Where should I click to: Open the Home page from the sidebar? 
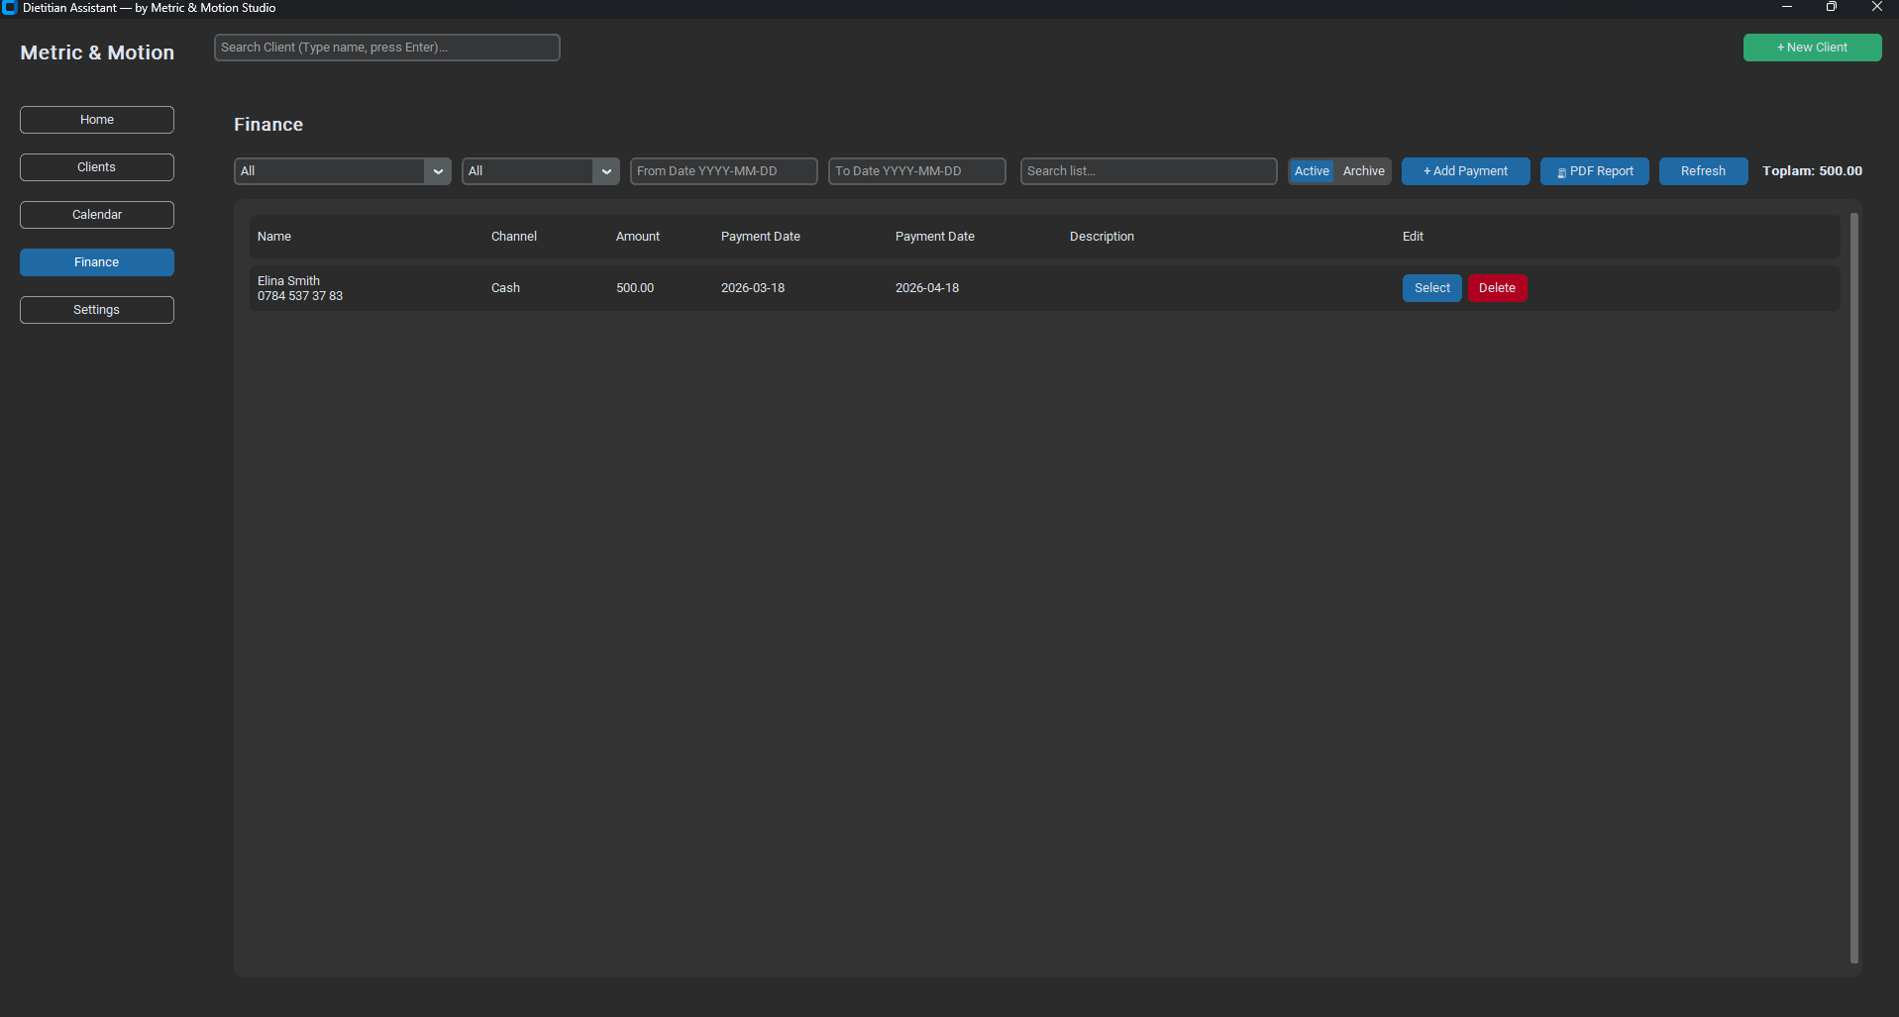(97, 120)
